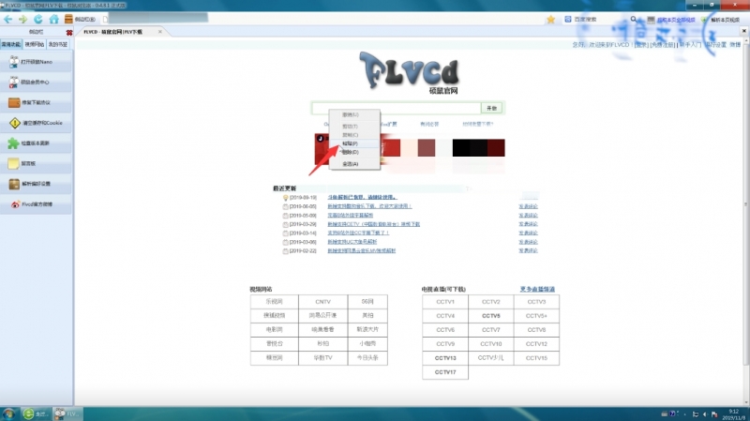Choose Select All (A) in context menu
Image resolution: width=750 pixels, height=421 pixels.
tap(354, 164)
